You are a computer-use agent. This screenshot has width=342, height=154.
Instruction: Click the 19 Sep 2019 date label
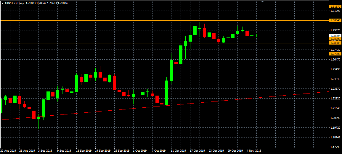point(103,151)
